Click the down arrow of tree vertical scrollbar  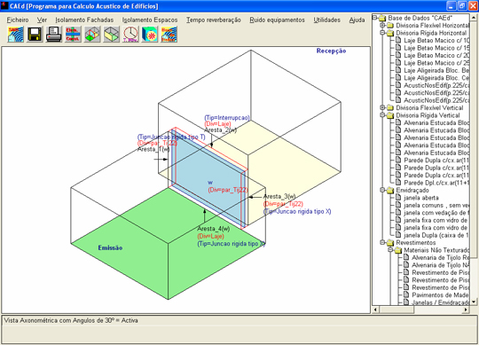(x=474, y=302)
